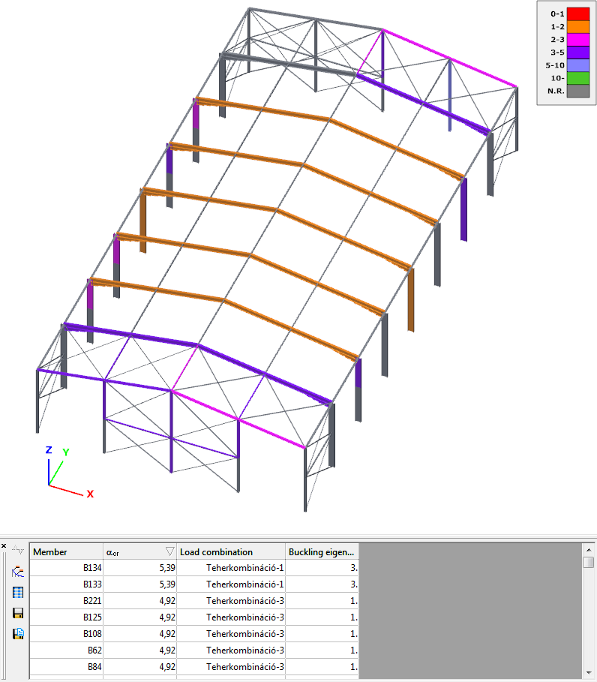Click the Buckling eigen... column header
This screenshot has width=597, height=682.
pos(322,551)
